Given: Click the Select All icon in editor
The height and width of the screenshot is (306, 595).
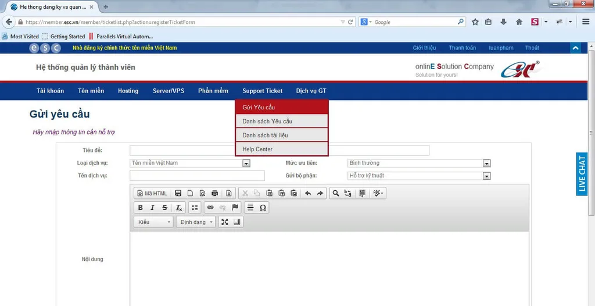Looking at the screenshot, I should pos(362,193).
